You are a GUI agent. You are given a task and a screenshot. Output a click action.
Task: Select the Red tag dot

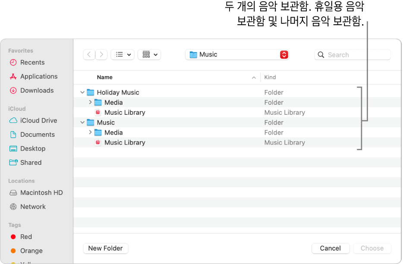tap(13, 237)
